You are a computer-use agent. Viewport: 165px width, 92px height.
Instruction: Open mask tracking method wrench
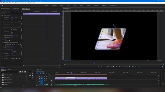pyautogui.click(x=20, y=44)
